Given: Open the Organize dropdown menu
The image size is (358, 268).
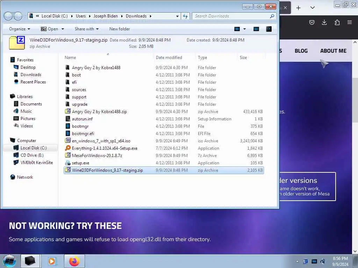Looking at the screenshot, I should click(20, 29).
